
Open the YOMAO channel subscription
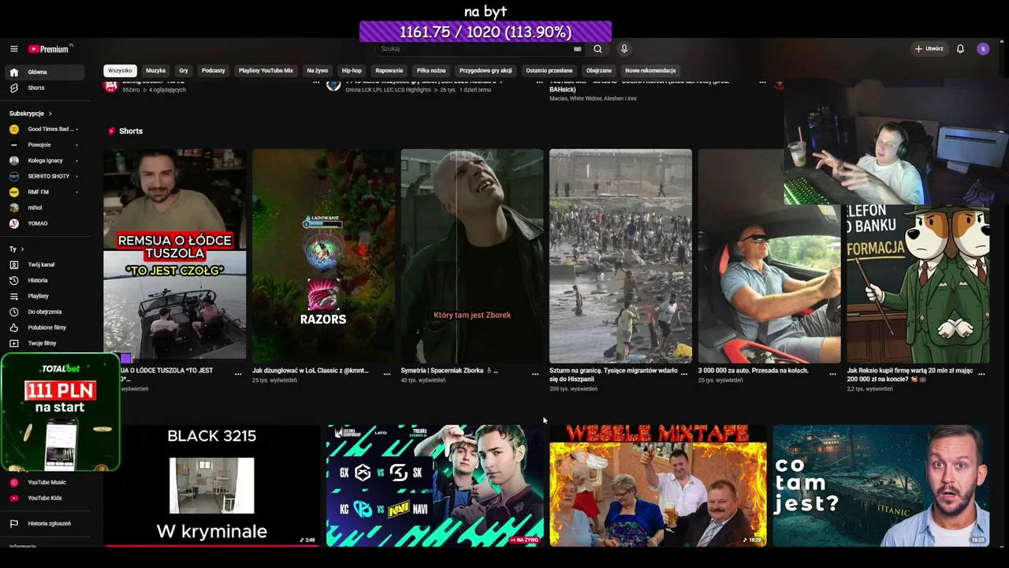[x=43, y=223]
